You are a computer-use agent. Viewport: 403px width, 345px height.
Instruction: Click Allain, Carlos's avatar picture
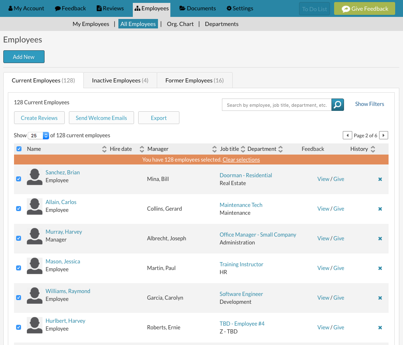tap(34, 206)
